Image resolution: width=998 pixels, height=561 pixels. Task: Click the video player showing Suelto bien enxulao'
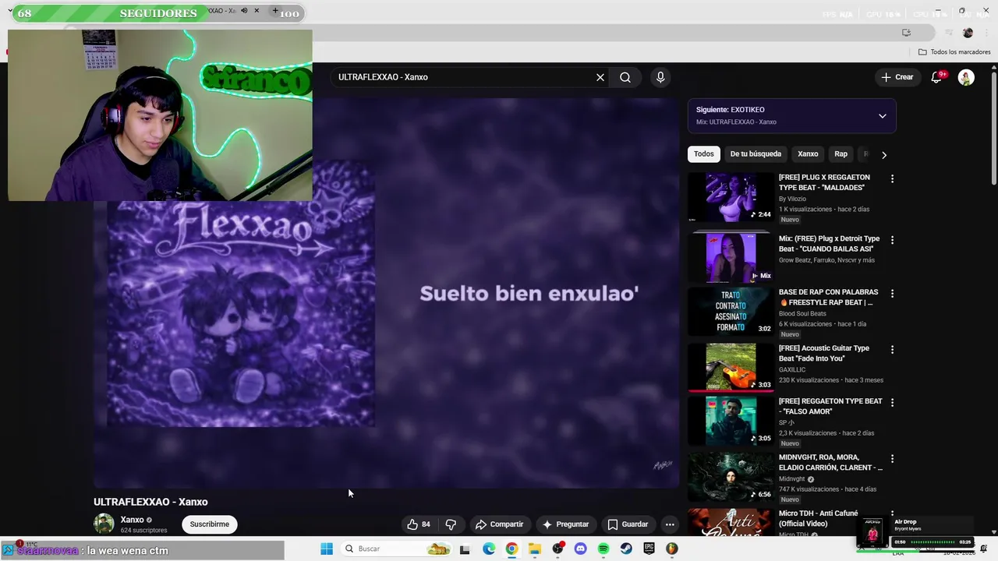coord(387,293)
